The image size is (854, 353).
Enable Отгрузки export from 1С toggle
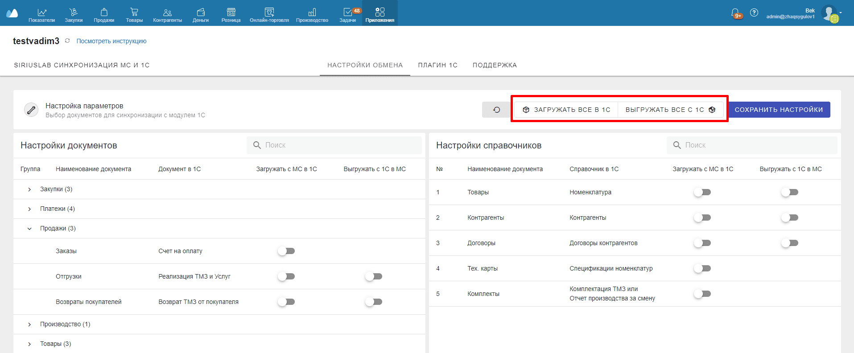click(x=374, y=276)
